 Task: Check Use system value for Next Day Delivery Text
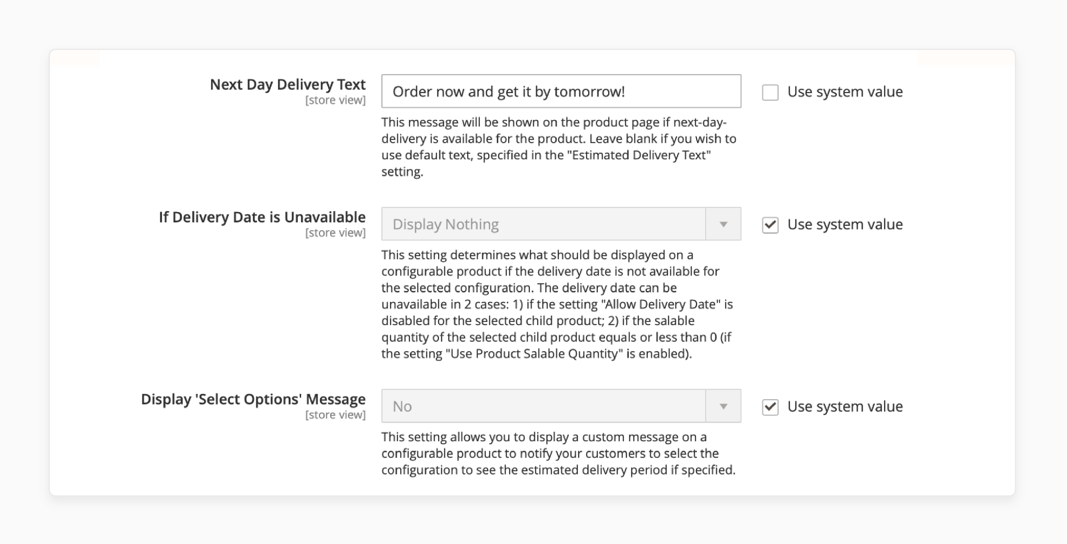[770, 92]
